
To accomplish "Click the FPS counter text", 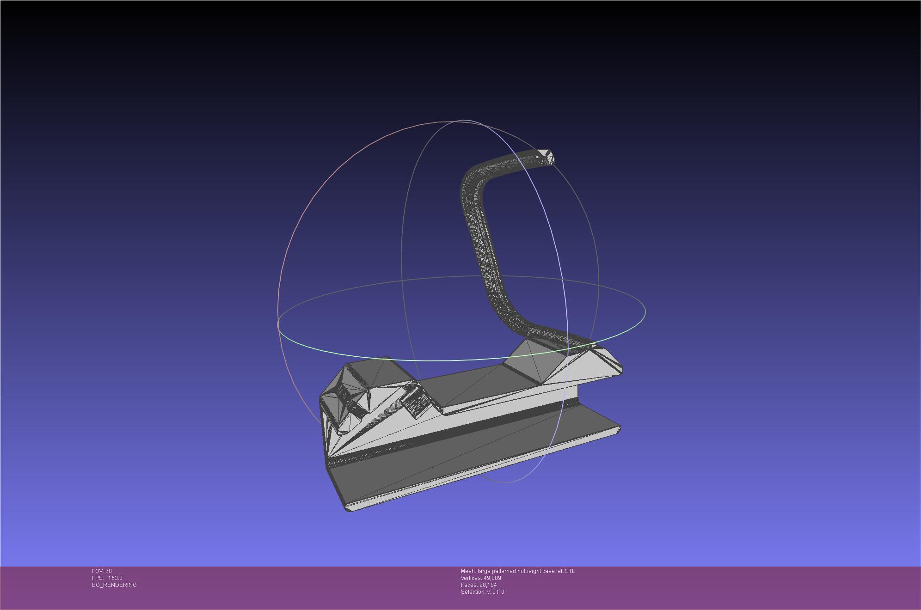I will point(107,578).
